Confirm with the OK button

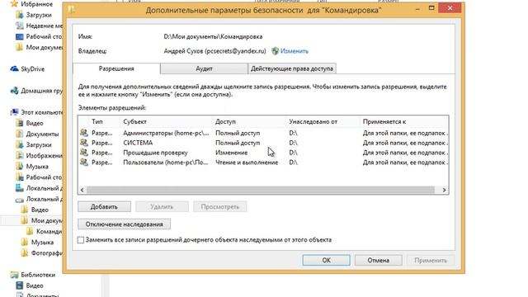(x=326, y=261)
